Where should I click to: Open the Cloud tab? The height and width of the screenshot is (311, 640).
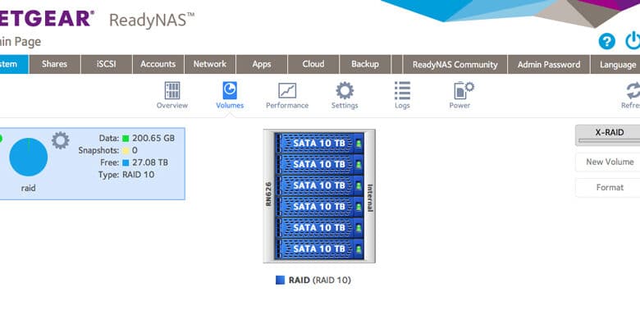313,65
